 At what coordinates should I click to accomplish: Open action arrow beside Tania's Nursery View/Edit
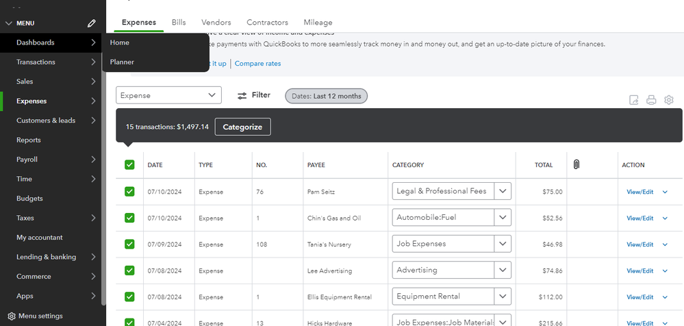(x=665, y=244)
